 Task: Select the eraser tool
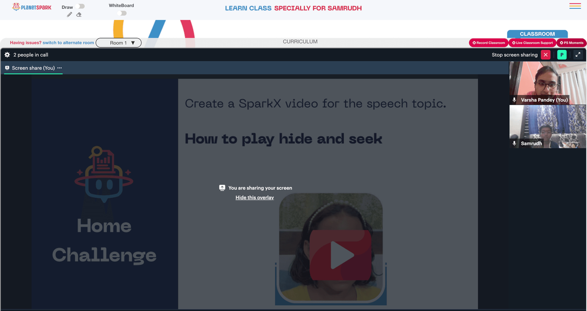click(79, 15)
